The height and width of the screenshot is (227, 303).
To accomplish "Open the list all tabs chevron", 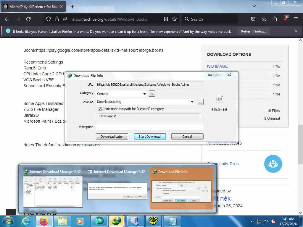I will 254,7.
